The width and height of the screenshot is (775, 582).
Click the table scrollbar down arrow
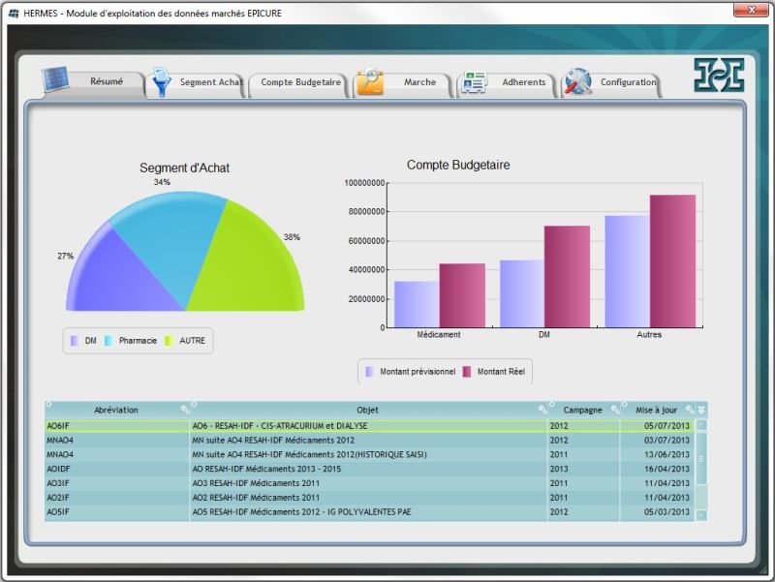(x=701, y=515)
